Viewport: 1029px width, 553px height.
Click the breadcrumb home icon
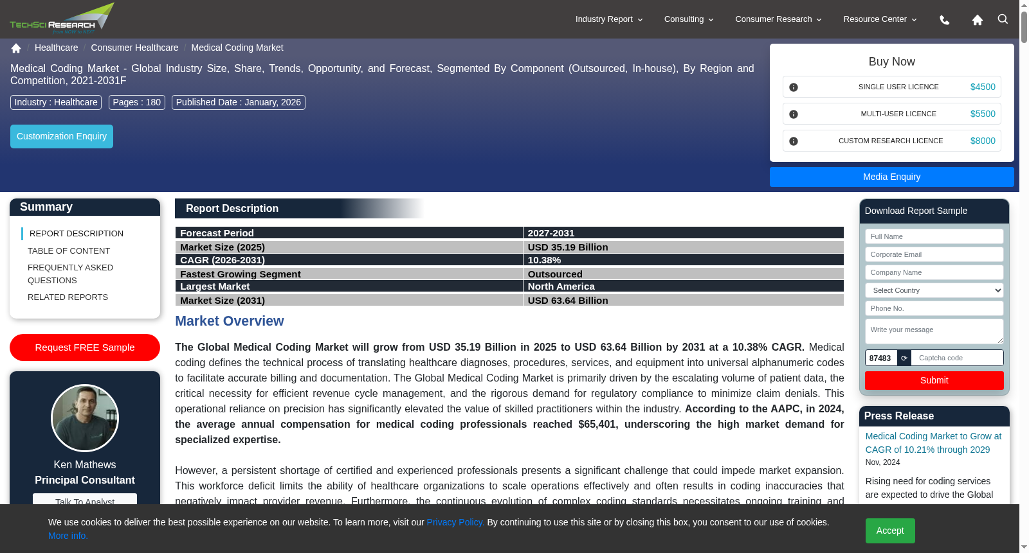point(16,48)
